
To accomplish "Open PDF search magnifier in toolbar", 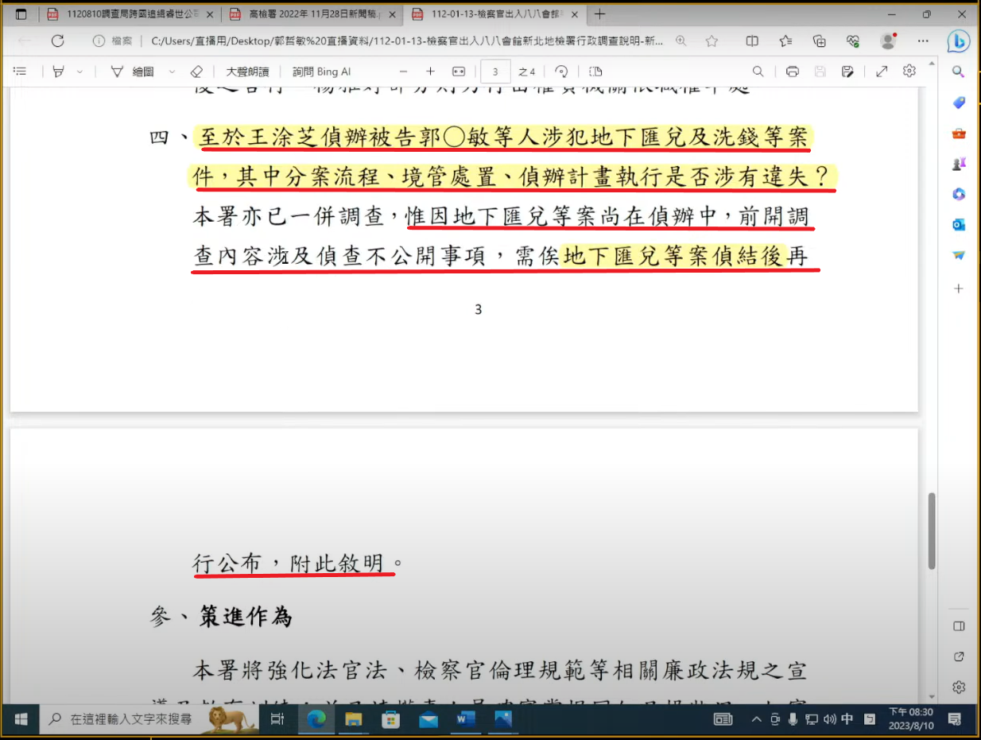I will tap(758, 72).
